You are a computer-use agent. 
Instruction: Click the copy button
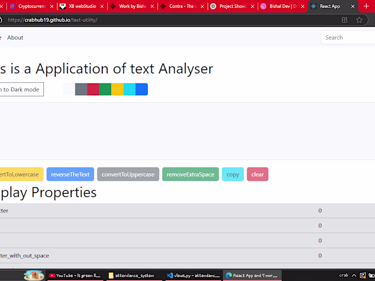tap(232, 174)
